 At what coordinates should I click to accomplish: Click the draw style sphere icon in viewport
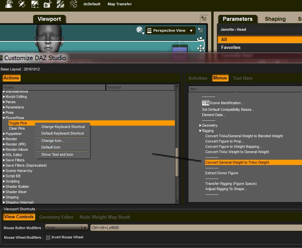coord(139,30)
